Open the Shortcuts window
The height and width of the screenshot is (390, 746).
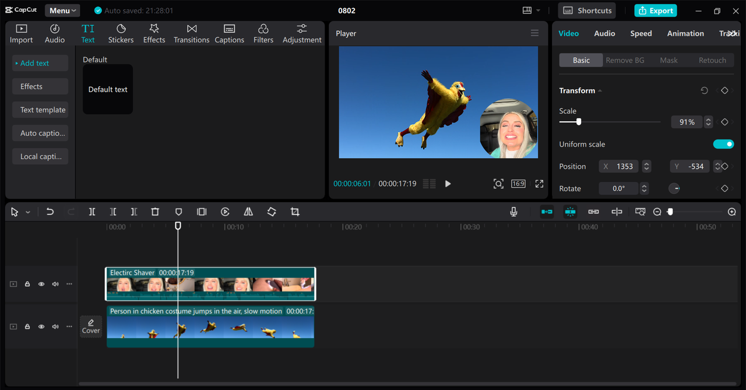[587, 10]
